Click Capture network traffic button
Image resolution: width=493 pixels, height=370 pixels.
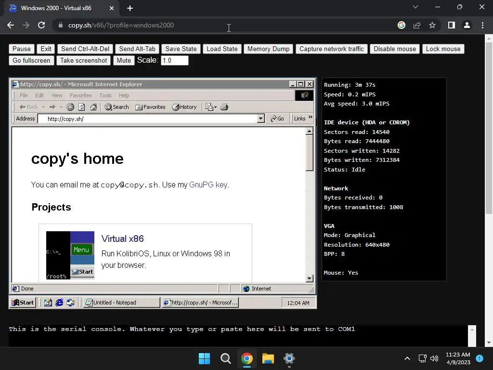331,49
